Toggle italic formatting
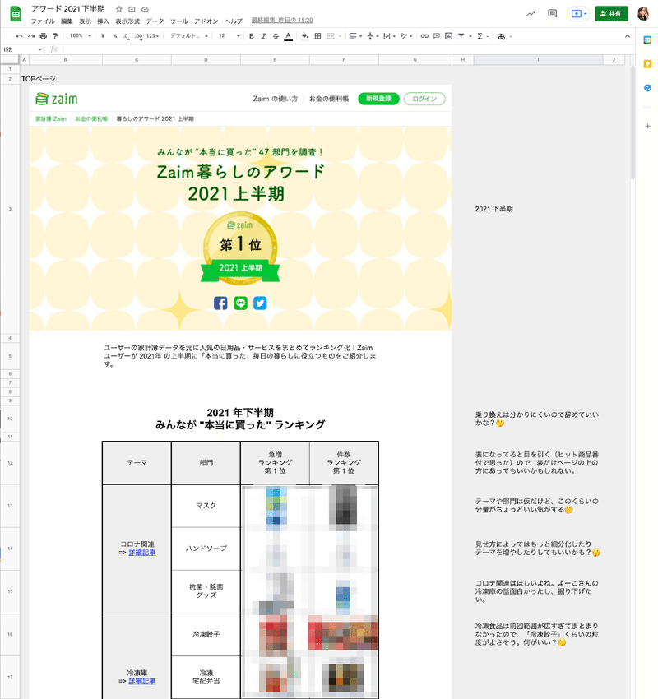Image resolution: width=658 pixels, height=699 pixels. tap(263, 36)
